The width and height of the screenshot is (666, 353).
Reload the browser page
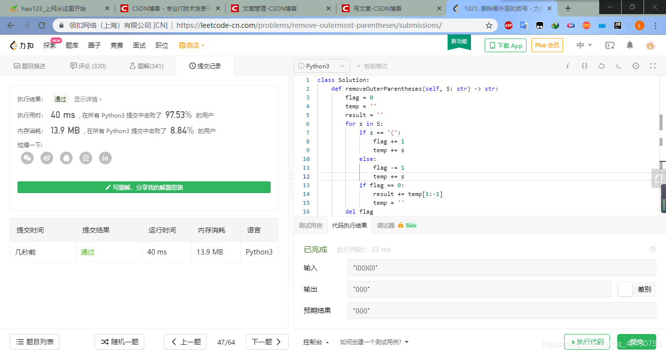(x=42, y=25)
